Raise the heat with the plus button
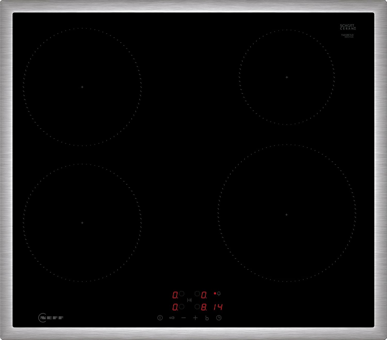 click(x=195, y=318)
